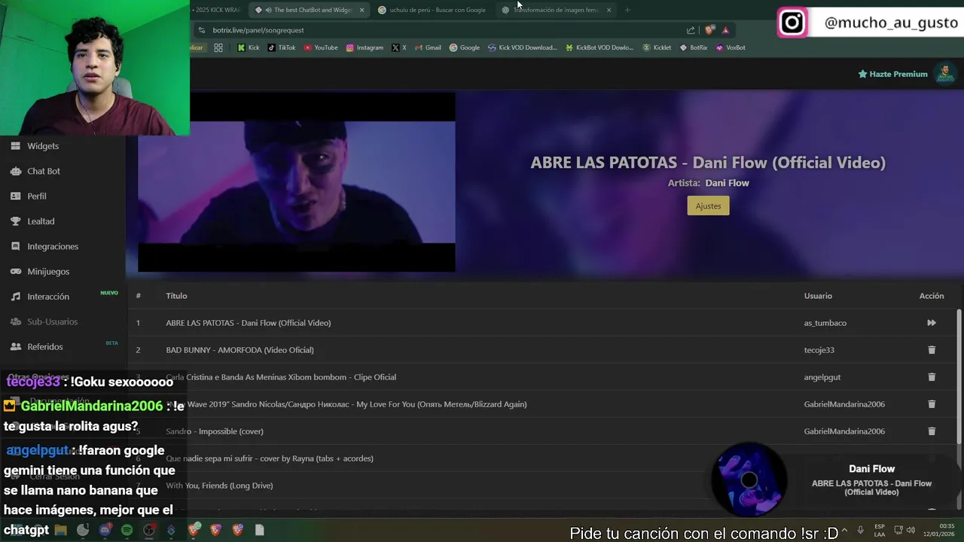964x542 pixels.
Task: Delete the BAD BUNNY - AMORFODA song
Action: click(x=932, y=350)
